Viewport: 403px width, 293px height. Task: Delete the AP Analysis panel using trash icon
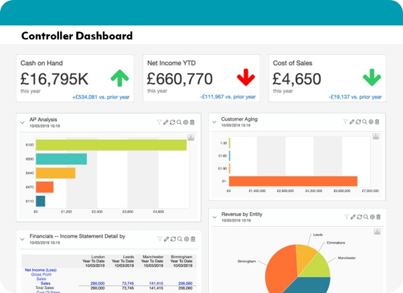[193, 122]
